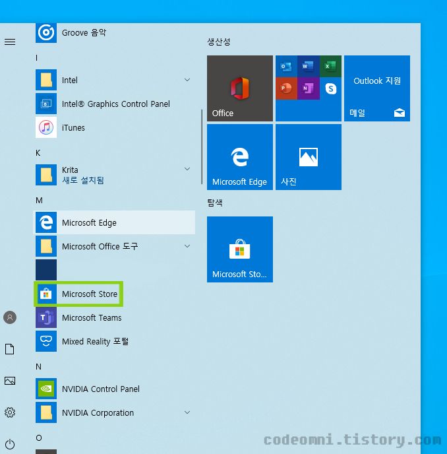Open the Intel folder entry
Image resolution: width=447 pixels, height=454 pixels.
115,80
